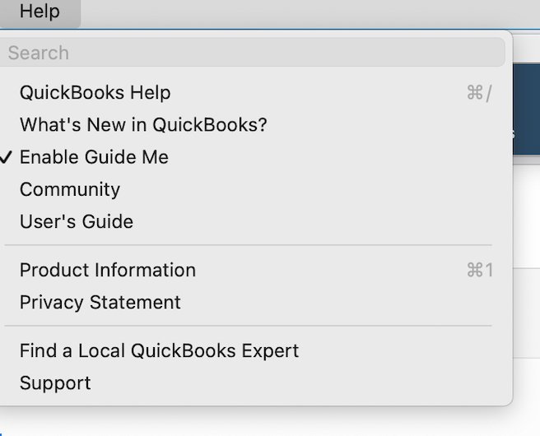Click the word "Expert" in the Find entry
The image size is (540, 436).
click(270, 350)
